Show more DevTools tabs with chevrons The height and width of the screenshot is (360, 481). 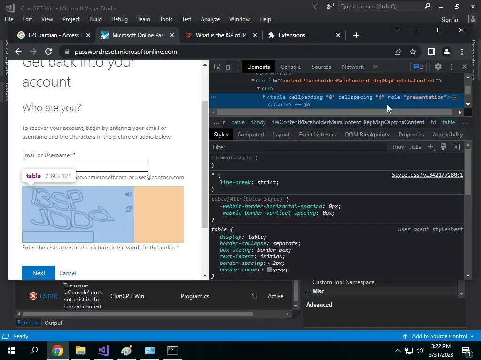pyautogui.click(x=375, y=67)
